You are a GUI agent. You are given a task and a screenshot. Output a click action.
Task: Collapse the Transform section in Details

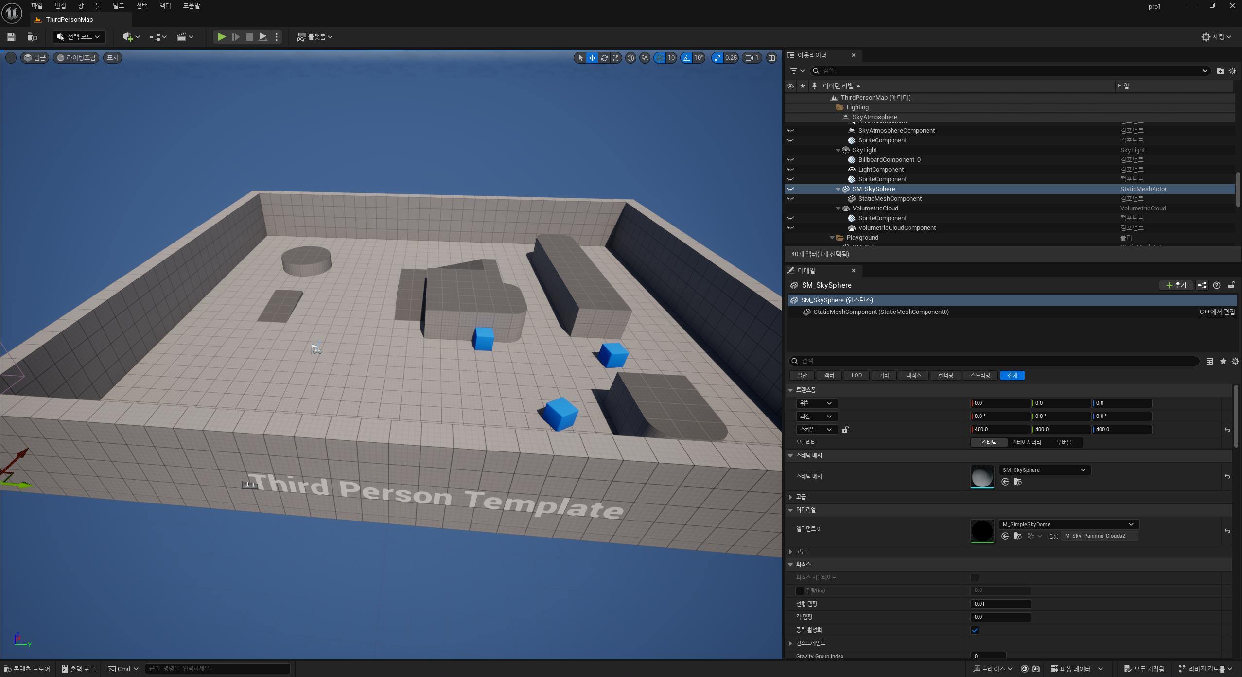790,390
